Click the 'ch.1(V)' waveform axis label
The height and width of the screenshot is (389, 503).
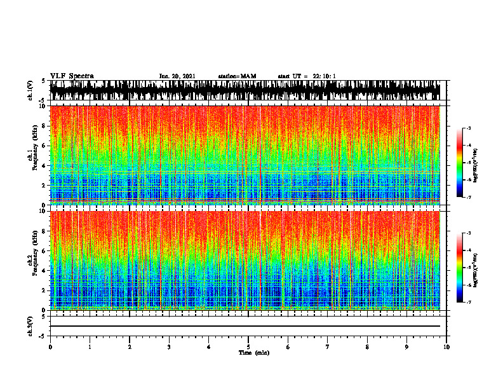tap(30, 90)
